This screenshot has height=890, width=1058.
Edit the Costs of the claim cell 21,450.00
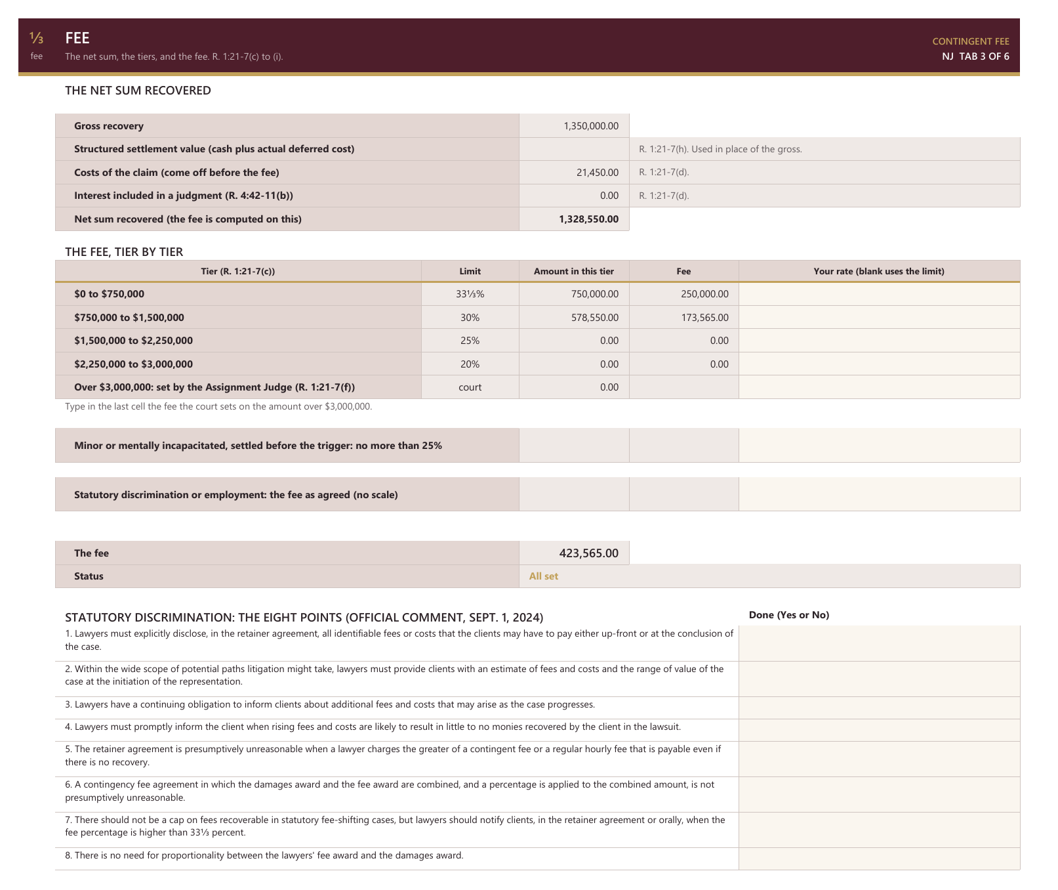[x=574, y=173]
